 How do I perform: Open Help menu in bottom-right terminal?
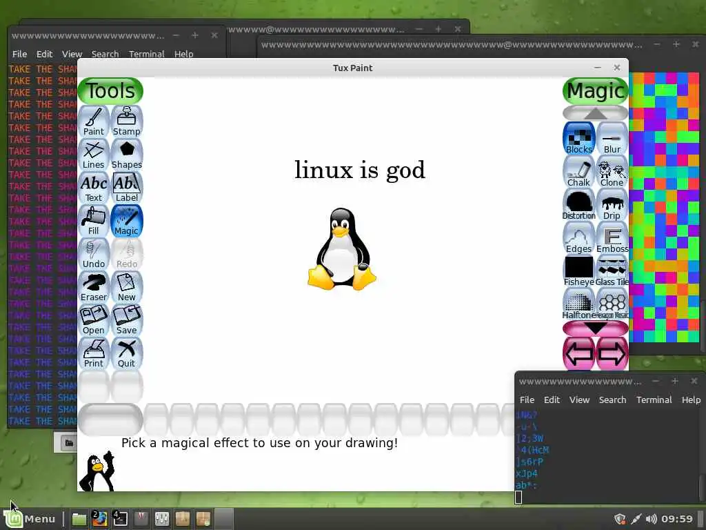click(691, 400)
